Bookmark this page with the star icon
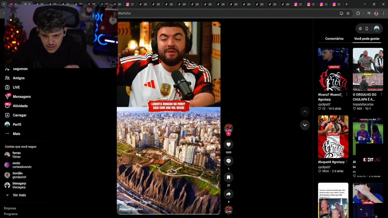The image size is (388, 218). tap(348, 13)
